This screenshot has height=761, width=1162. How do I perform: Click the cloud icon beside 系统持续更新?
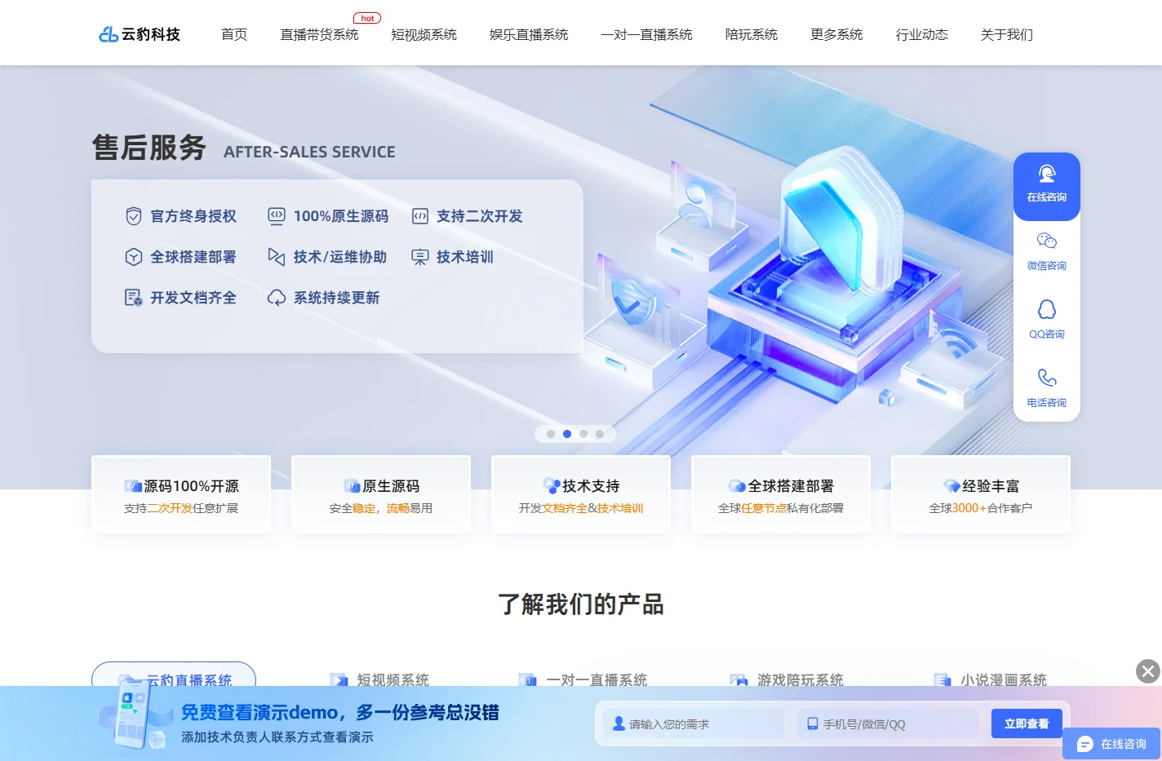coord(277,298)
